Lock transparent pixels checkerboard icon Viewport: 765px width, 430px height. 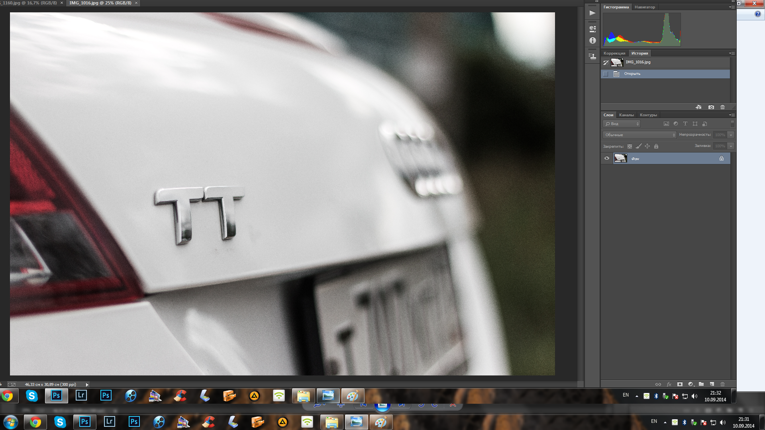(630, 146)
